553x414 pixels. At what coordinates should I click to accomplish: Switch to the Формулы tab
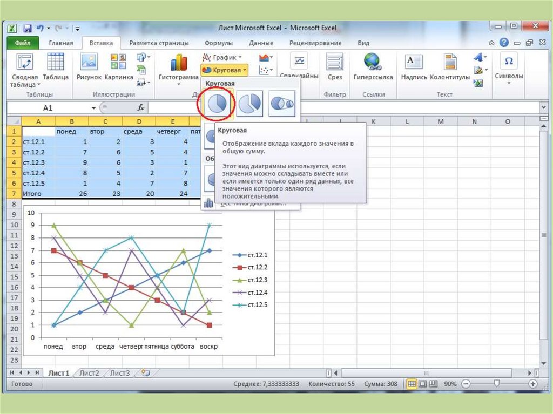pyautogui.click(x=218, y=43)
